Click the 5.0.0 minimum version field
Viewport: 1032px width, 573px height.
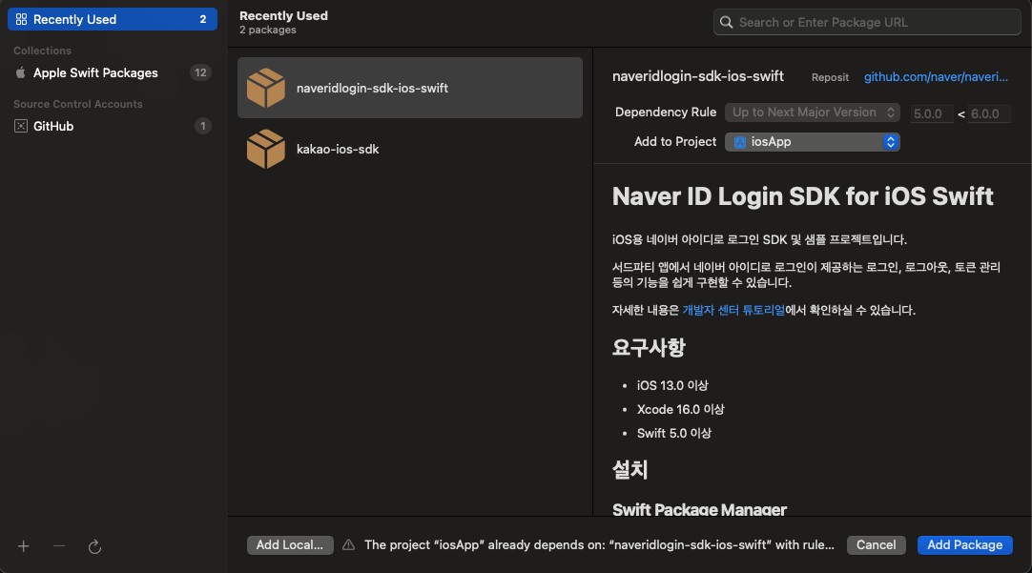pyautogui.click(x=932, y=113)
